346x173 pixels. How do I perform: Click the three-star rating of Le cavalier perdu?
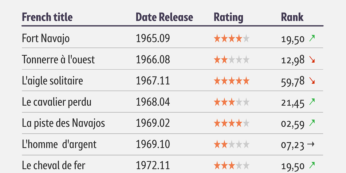click(x=232, y=102)
